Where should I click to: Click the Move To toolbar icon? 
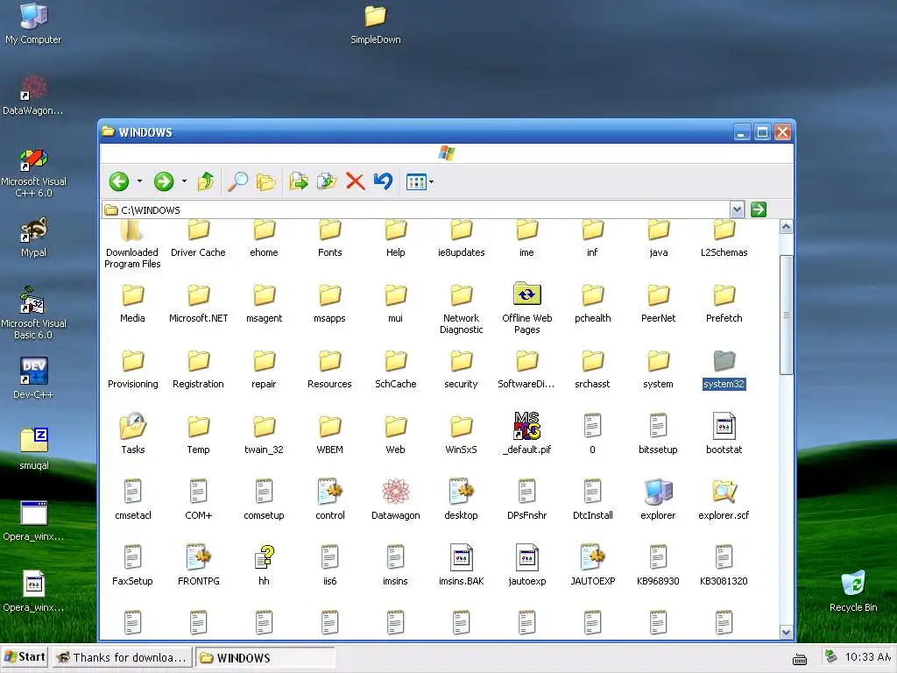[299, 182]
